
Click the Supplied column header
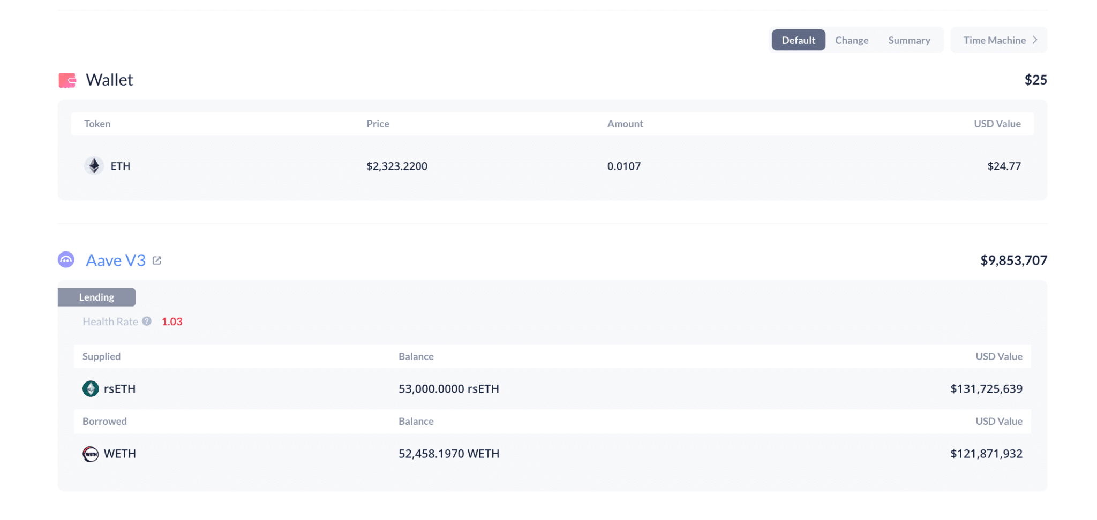tap(101, 356)
